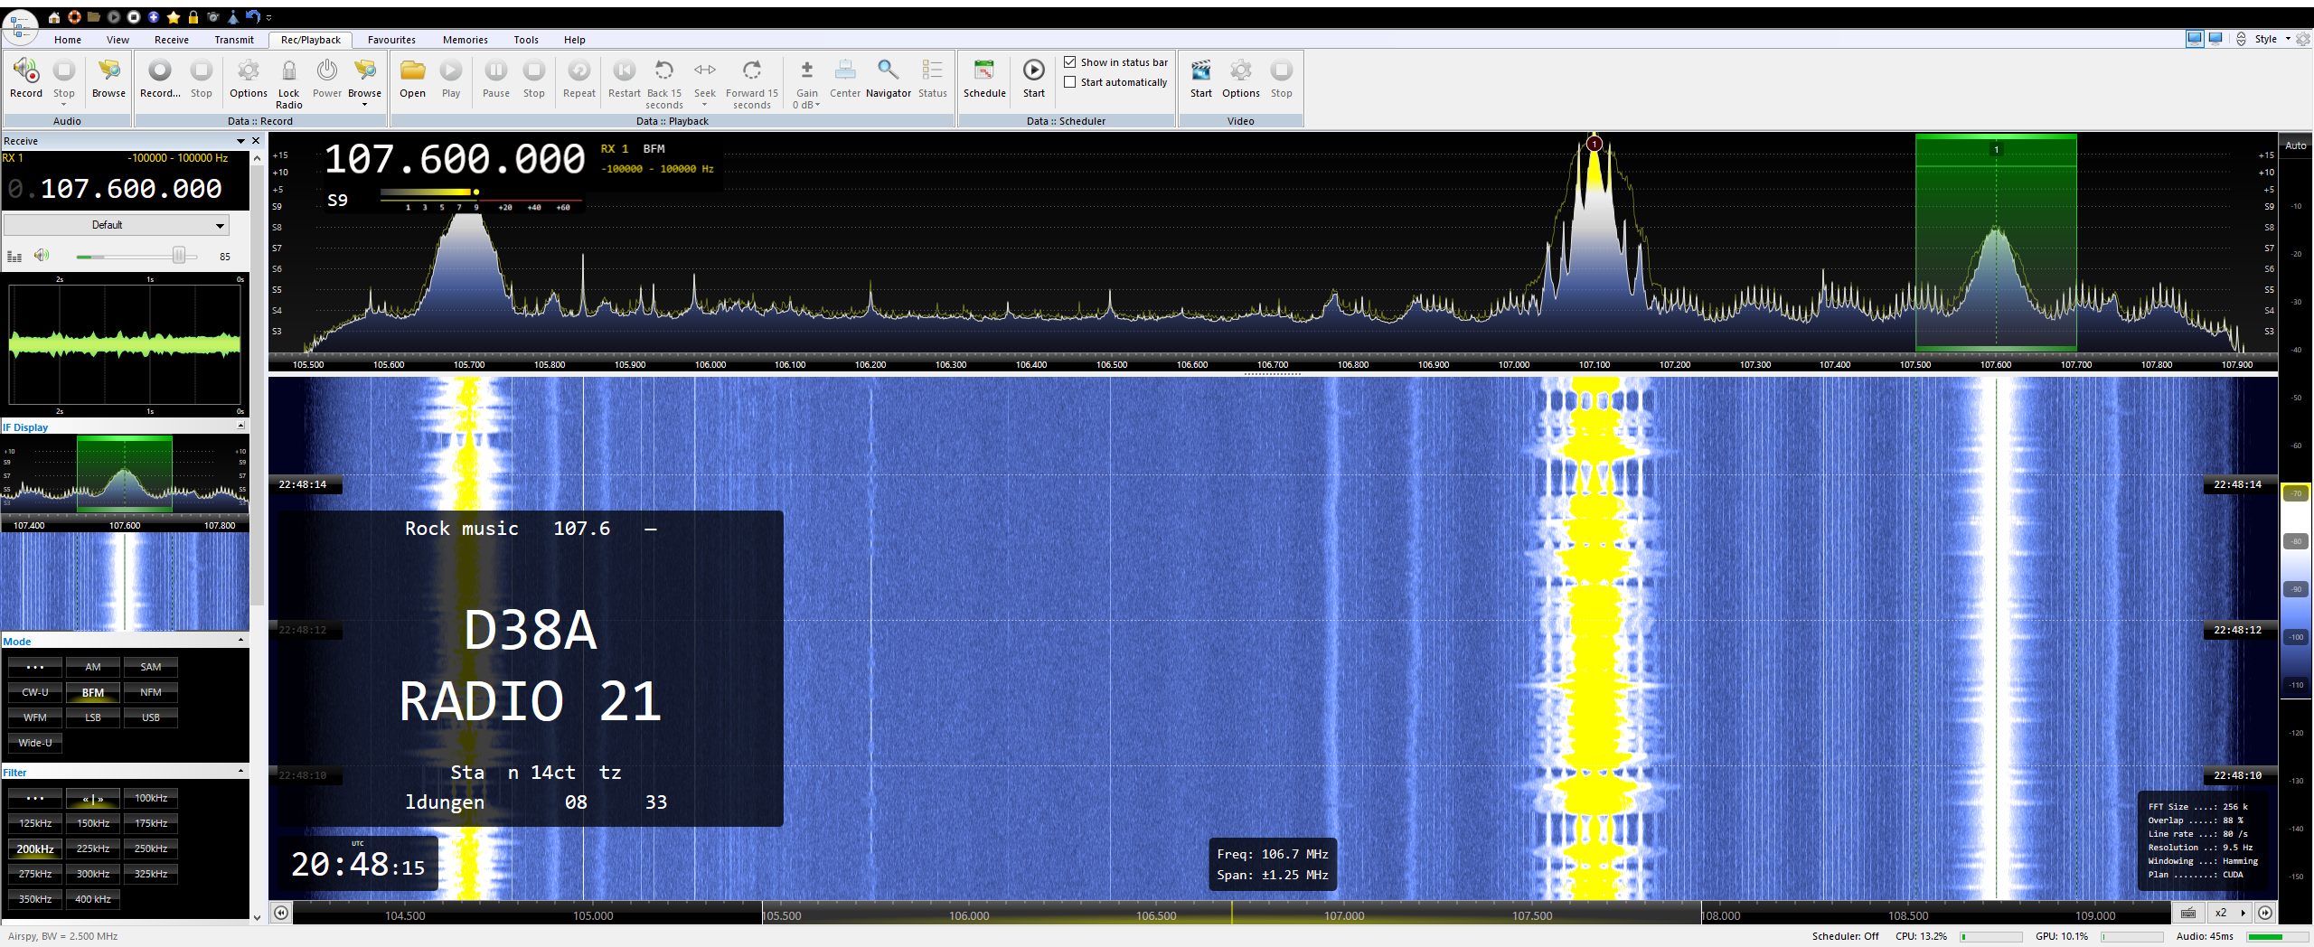Toggle Show in status bar checkbox
Screen dimensions: 2314x947
[x=1070, y=62]
